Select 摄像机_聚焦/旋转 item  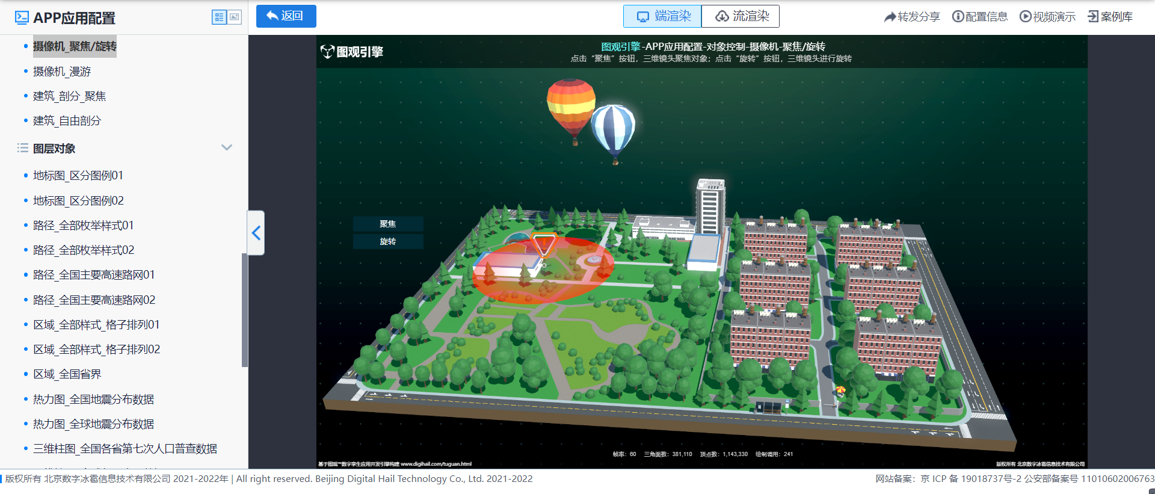[x=75, y=46]
